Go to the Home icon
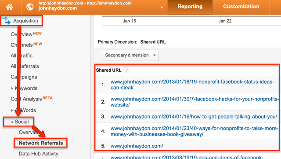The height and width of the screenshot is (159, 281). click(10, 7)
